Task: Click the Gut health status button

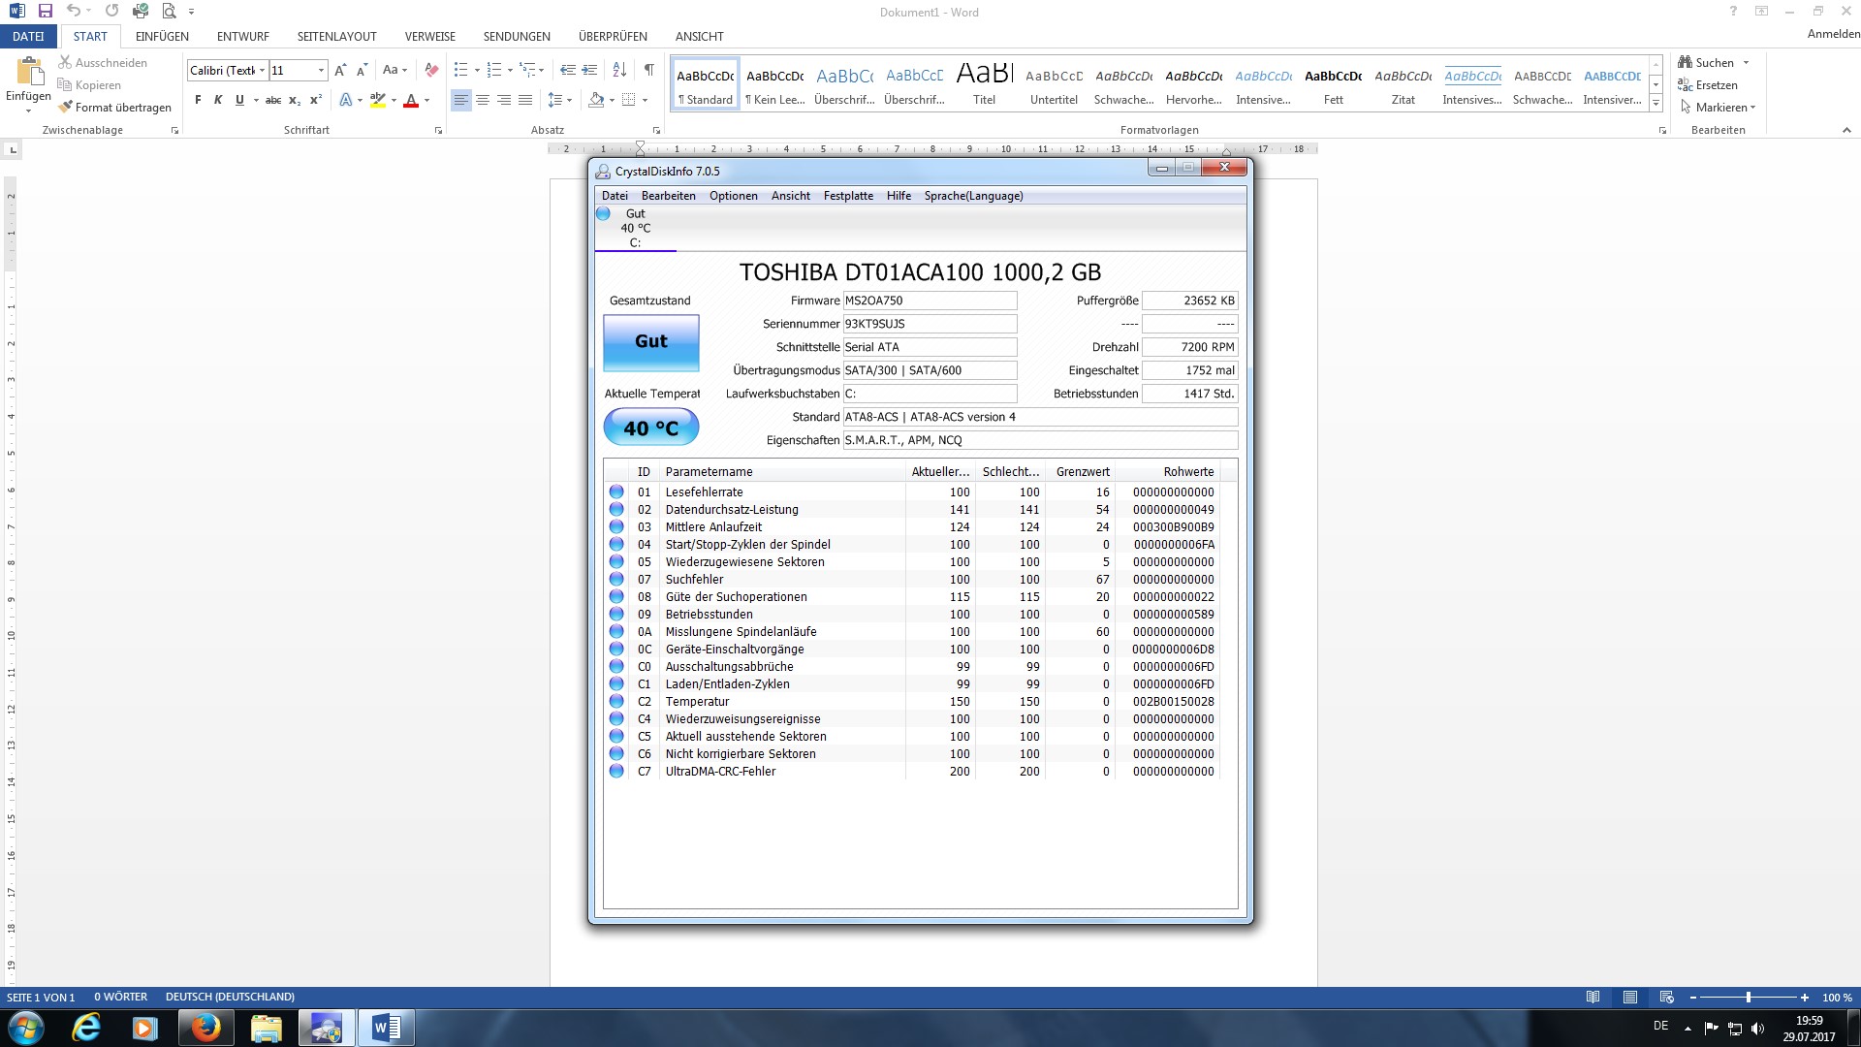Action: pos(651,342)
